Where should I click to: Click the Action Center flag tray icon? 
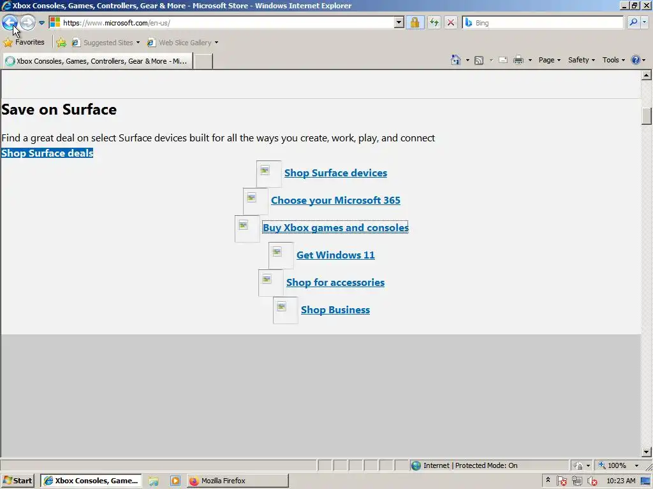pos(562,481)
